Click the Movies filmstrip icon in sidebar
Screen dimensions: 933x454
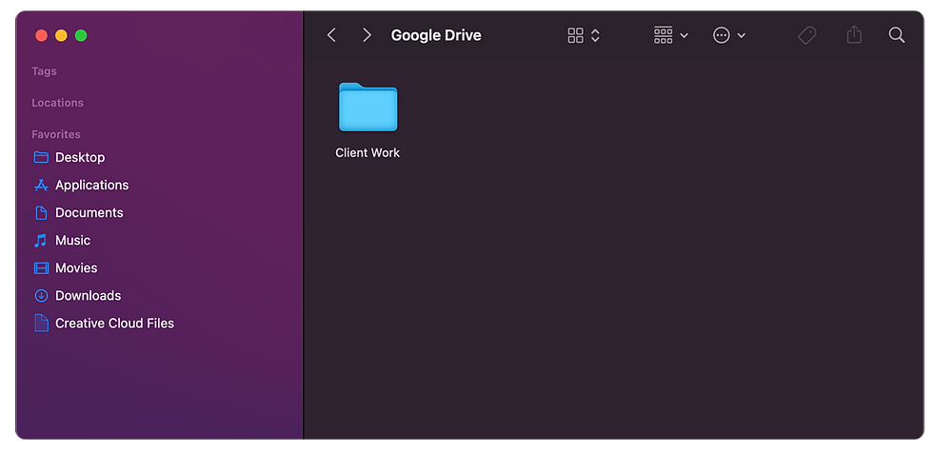[41, 267]
